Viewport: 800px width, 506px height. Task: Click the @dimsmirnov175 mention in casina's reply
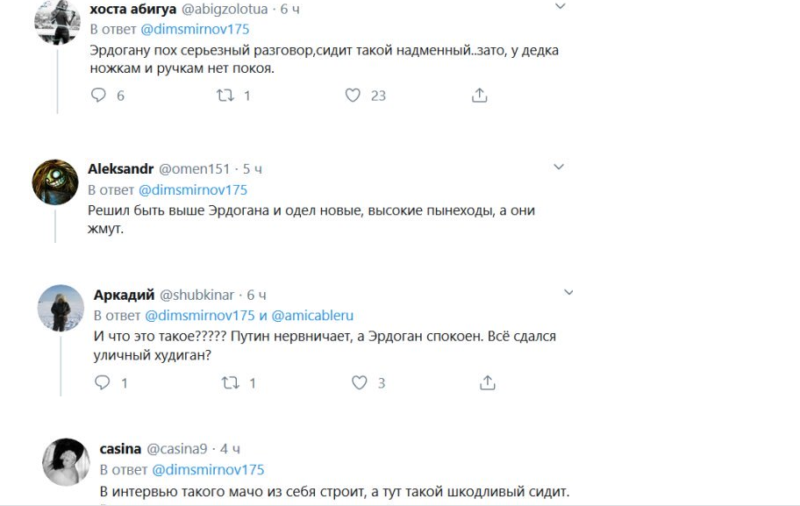click(209, 470)
